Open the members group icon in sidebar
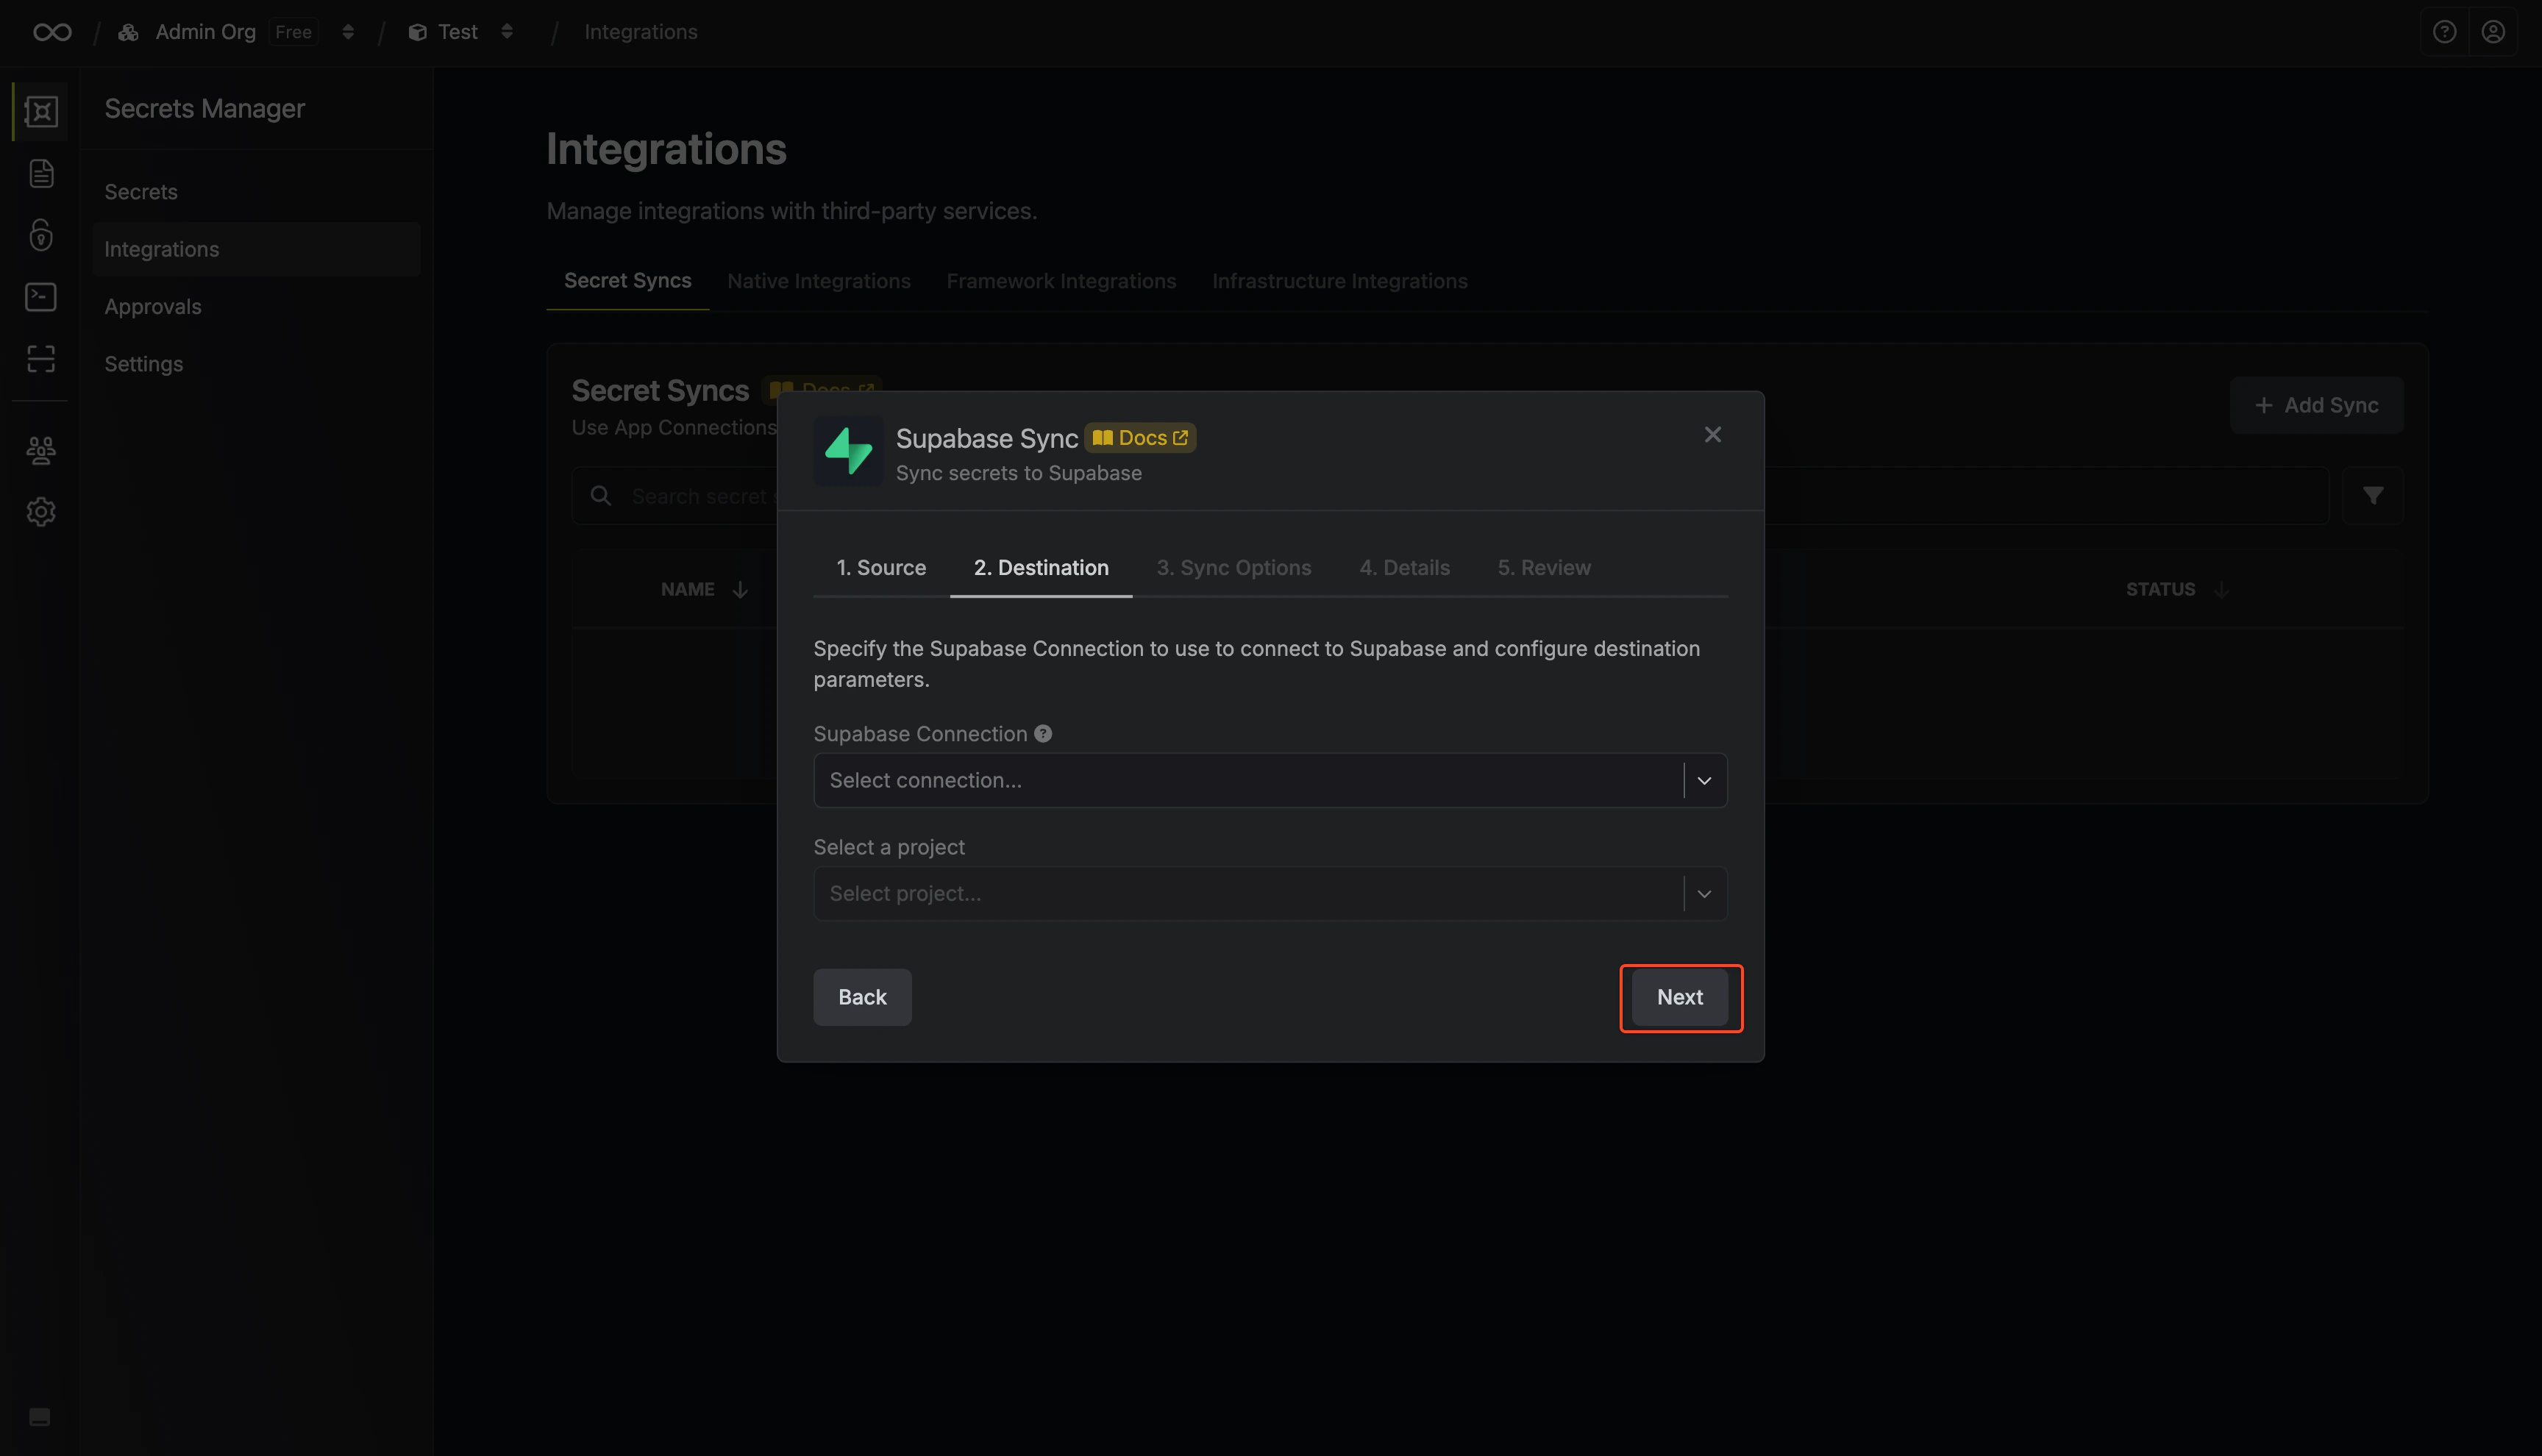Screen dimensions: 2542x1456 (x=41, y=450)
